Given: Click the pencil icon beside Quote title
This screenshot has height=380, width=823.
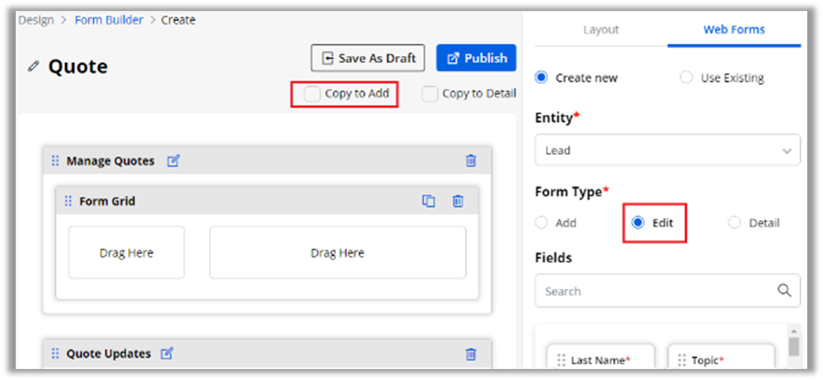Looking at the screenshot, I should [x=33, y=67].
